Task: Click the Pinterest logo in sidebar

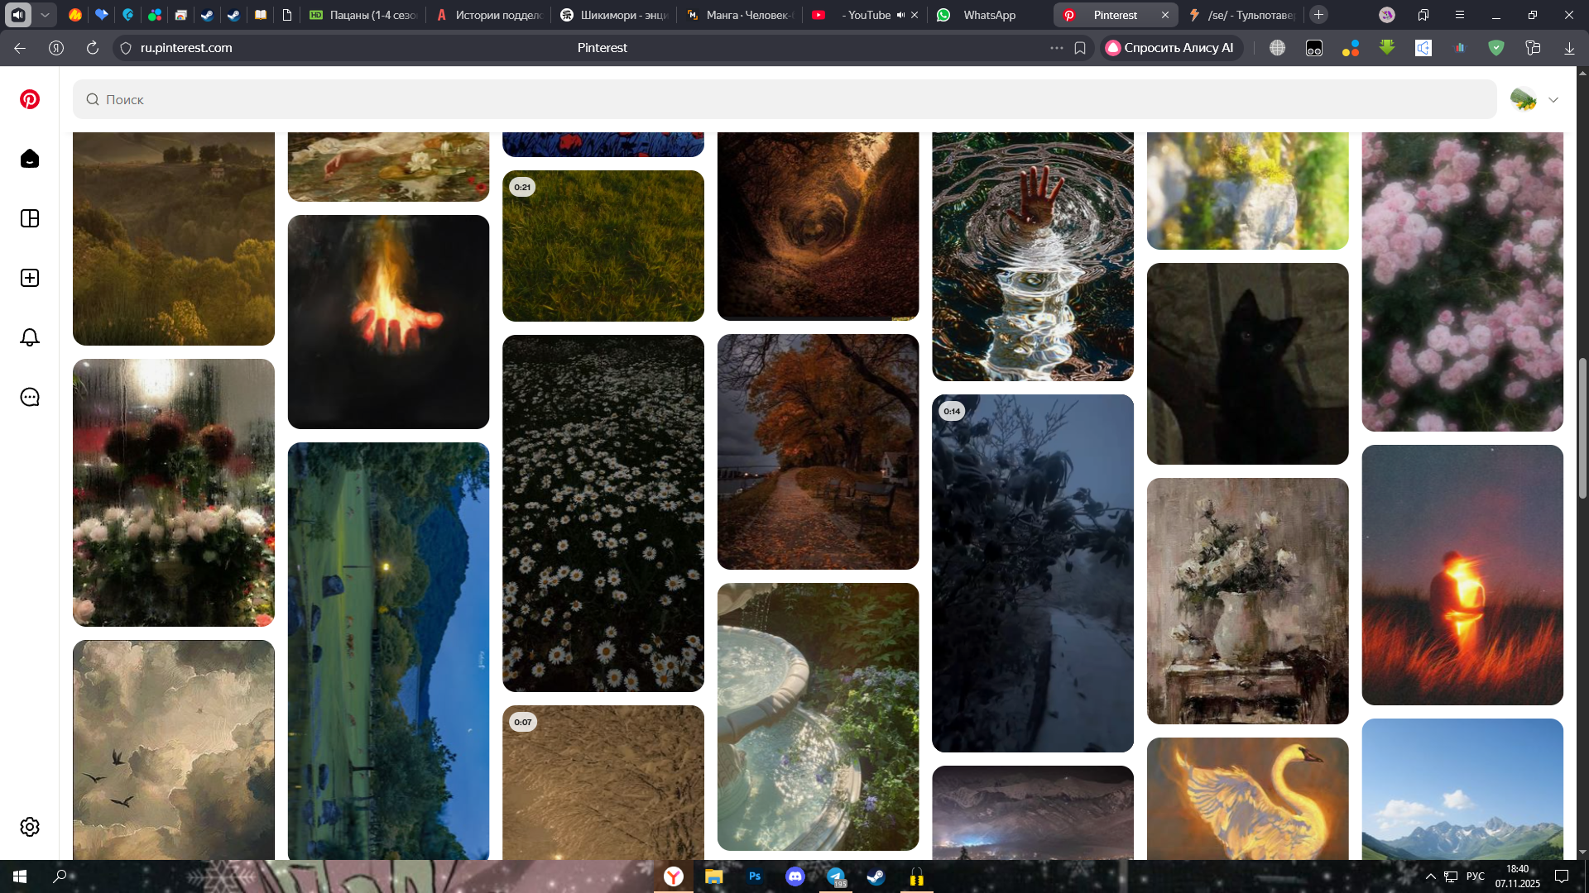Action: 30,99
